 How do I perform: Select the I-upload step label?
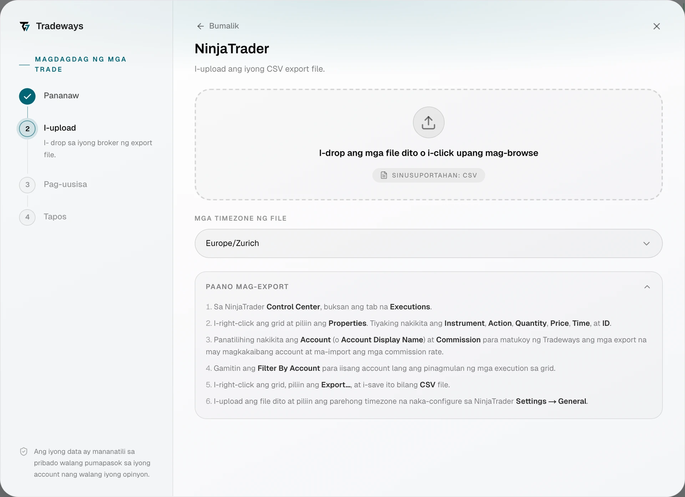coord(60,128)
